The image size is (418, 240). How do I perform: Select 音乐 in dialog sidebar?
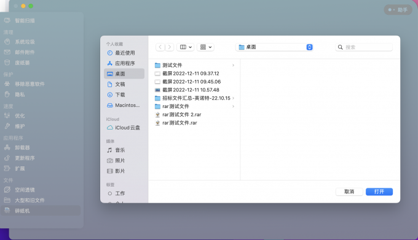point(124,150)
